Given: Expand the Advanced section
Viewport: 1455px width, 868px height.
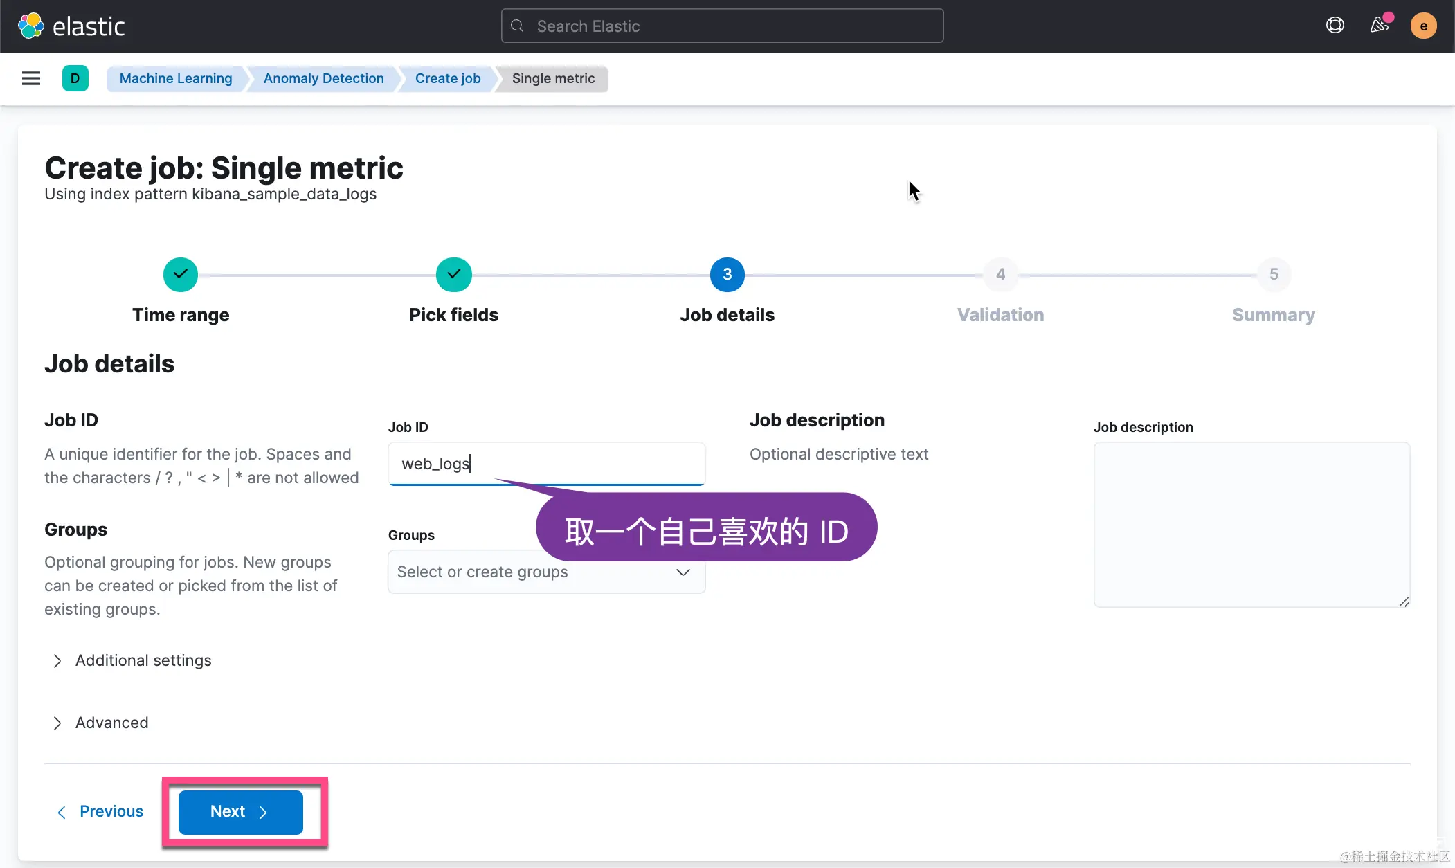Looking at the screenshot, I should click(x=111, y=723).
